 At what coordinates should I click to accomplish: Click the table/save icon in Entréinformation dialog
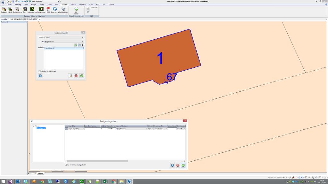pyautogui.click(x=70, y=76)
